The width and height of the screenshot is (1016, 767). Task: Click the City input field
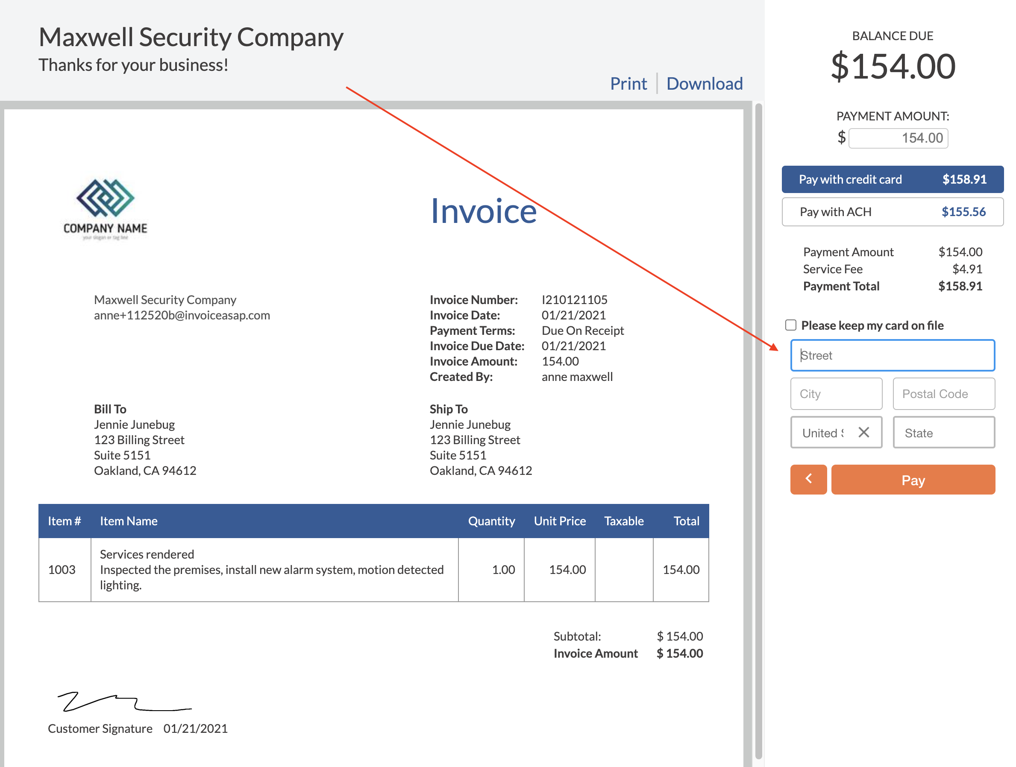(x=836, y=394)
